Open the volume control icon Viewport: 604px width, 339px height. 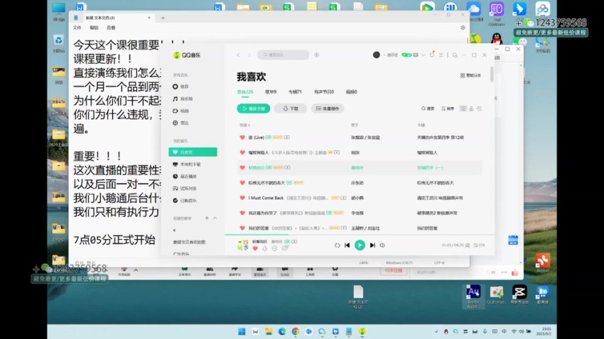(382, 245)
